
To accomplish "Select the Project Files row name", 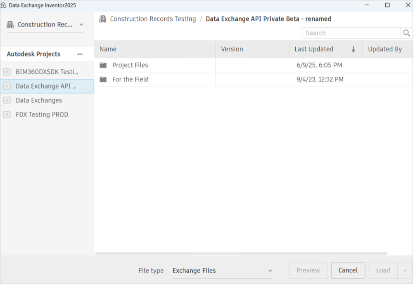I will click(x=130, y=65).
